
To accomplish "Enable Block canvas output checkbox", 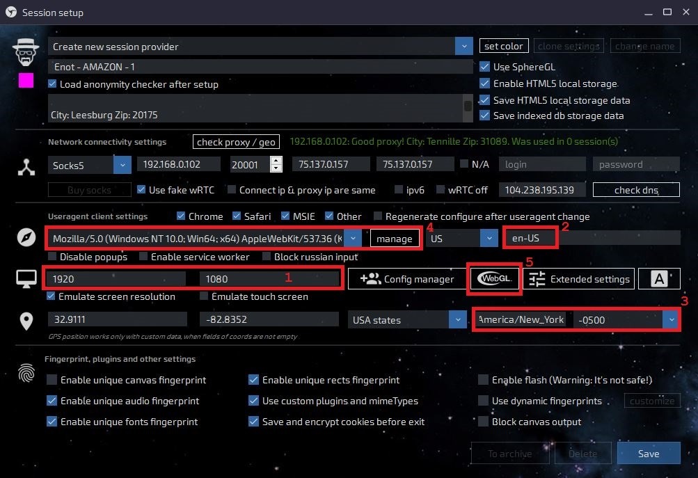I will (x=483, y=422).
